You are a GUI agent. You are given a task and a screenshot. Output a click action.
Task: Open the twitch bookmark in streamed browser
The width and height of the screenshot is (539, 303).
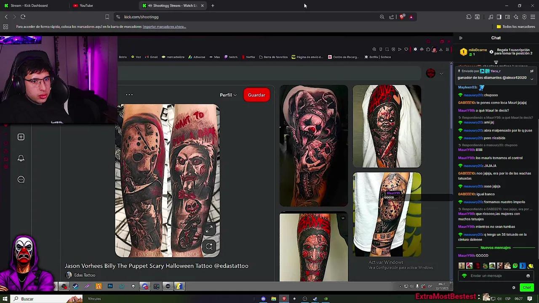point(231,57)
